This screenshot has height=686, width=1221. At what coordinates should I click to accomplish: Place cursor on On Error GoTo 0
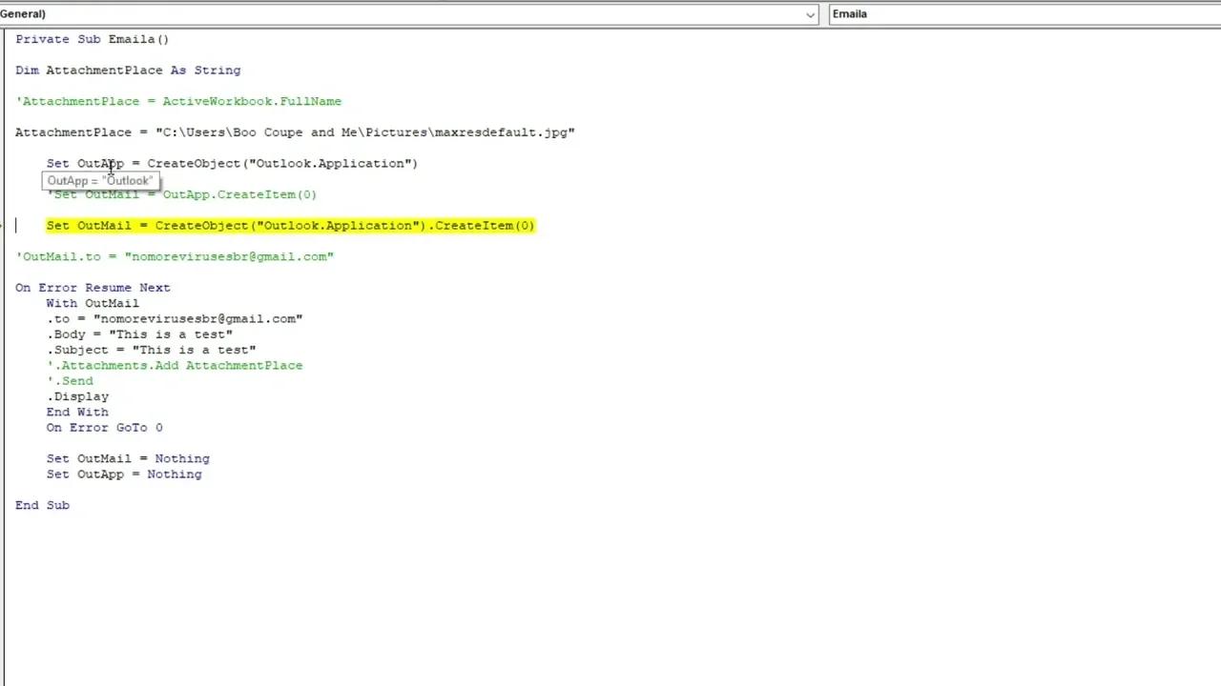coord(104,428)
